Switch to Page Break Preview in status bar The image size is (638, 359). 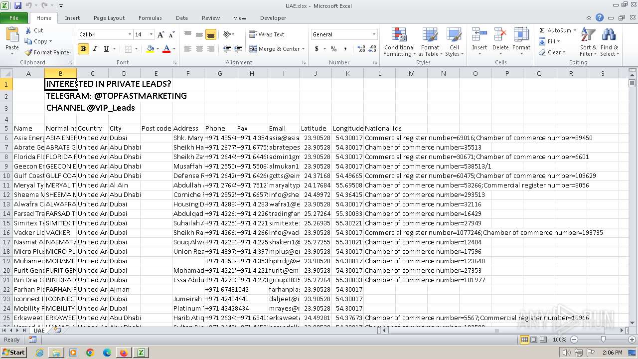coord(544,340)
